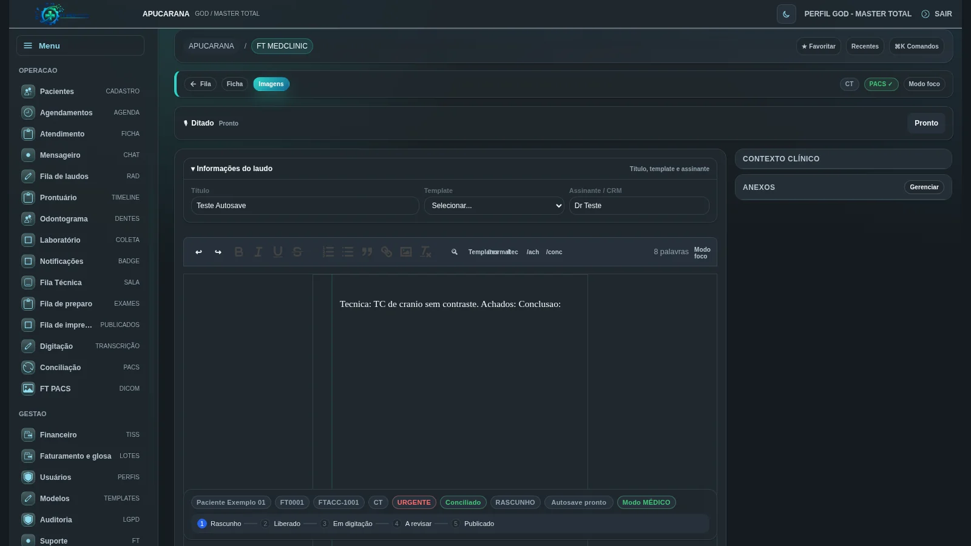Click the FTACC-1001 chip

tap(339, 502)
